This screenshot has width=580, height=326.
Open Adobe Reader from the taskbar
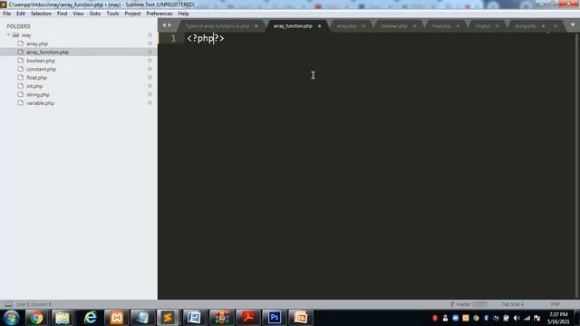click(247, 318)
